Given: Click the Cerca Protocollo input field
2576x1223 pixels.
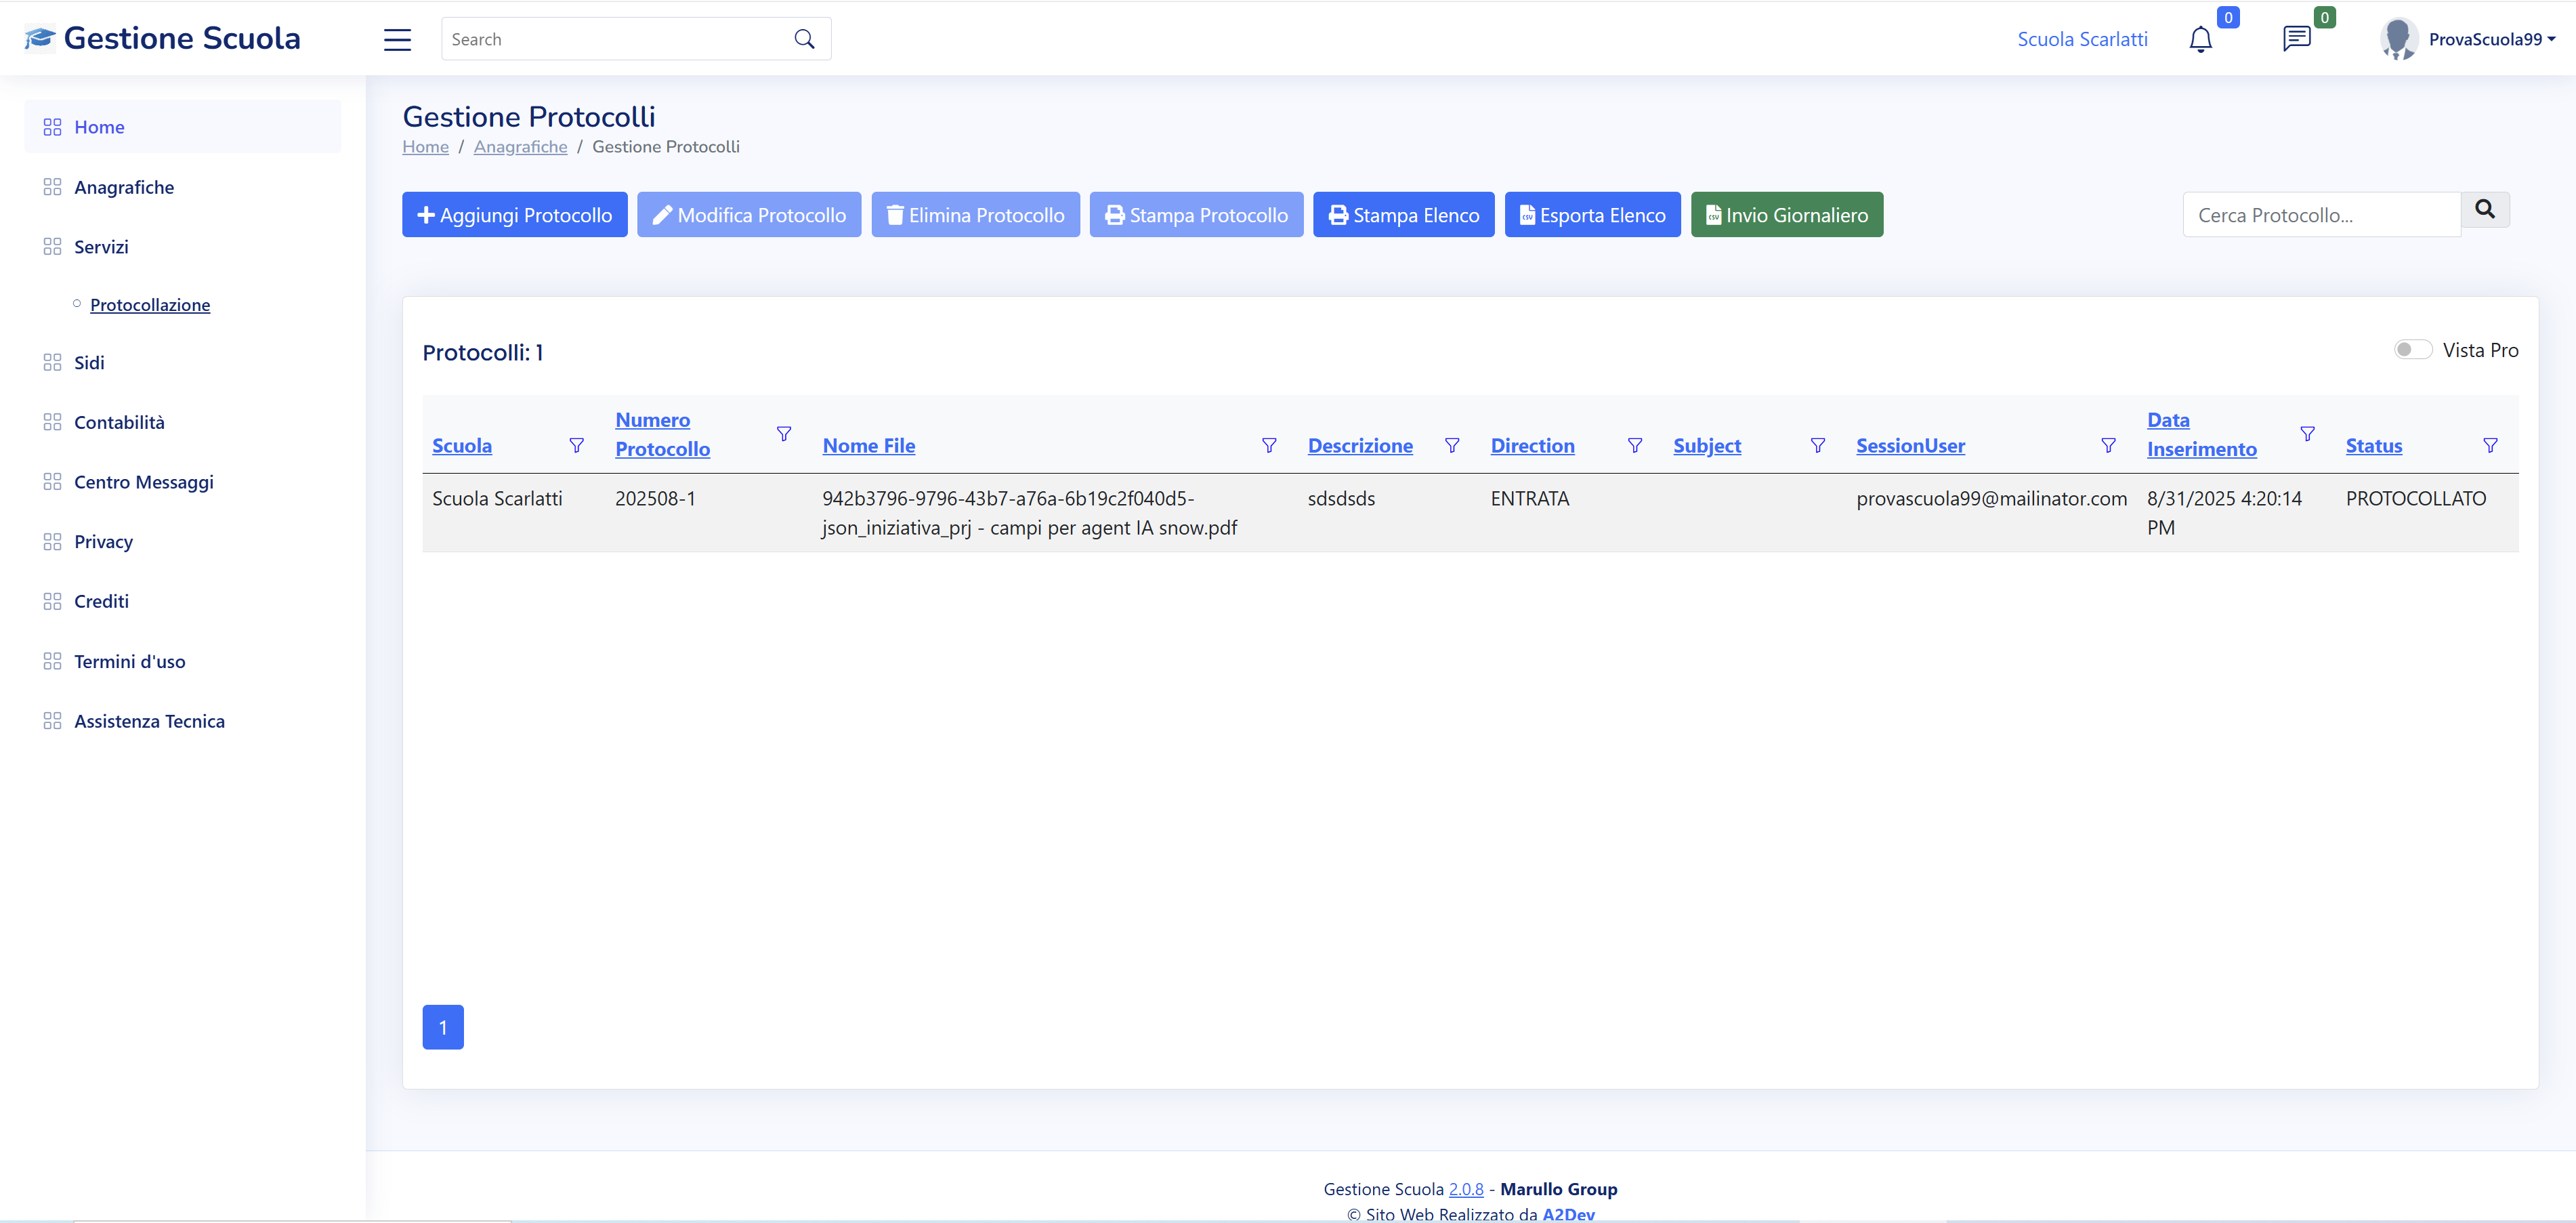Looking at the screenshot, I should (x=2320, y=215).
